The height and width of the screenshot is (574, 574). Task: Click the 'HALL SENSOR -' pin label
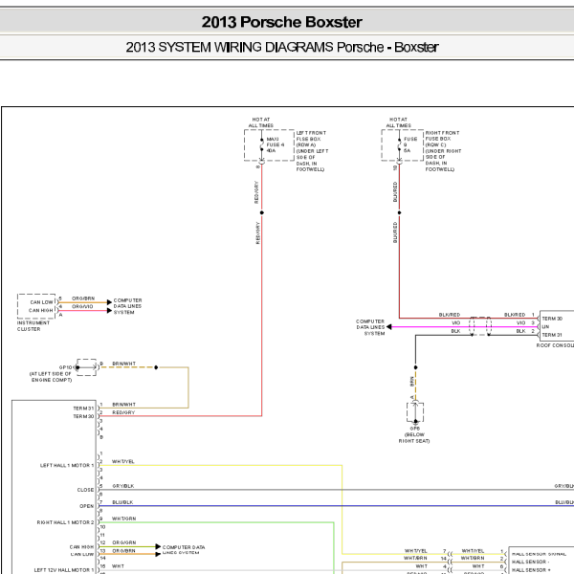[530, 562]
